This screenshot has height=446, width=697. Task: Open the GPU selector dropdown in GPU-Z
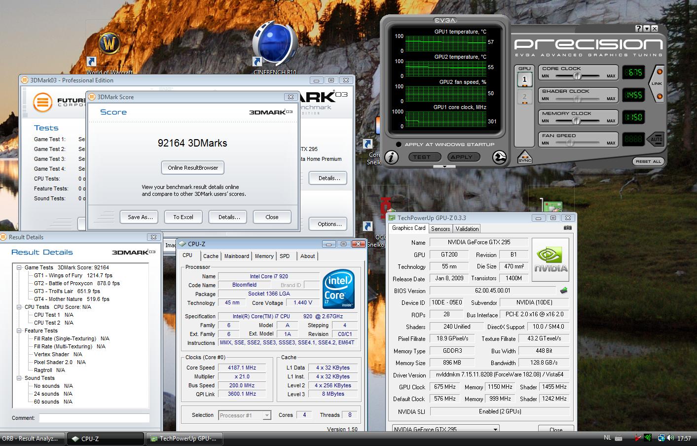pos(495,429)
